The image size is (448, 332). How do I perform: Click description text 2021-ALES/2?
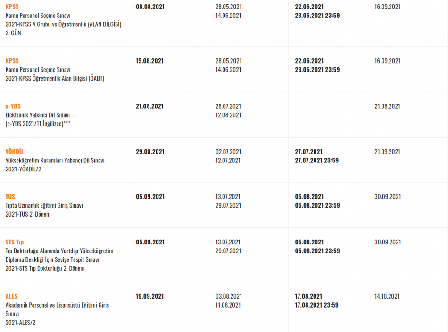click(x=21, y=323)
